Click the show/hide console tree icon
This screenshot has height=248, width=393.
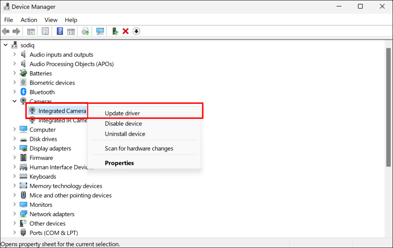(31, 31)
